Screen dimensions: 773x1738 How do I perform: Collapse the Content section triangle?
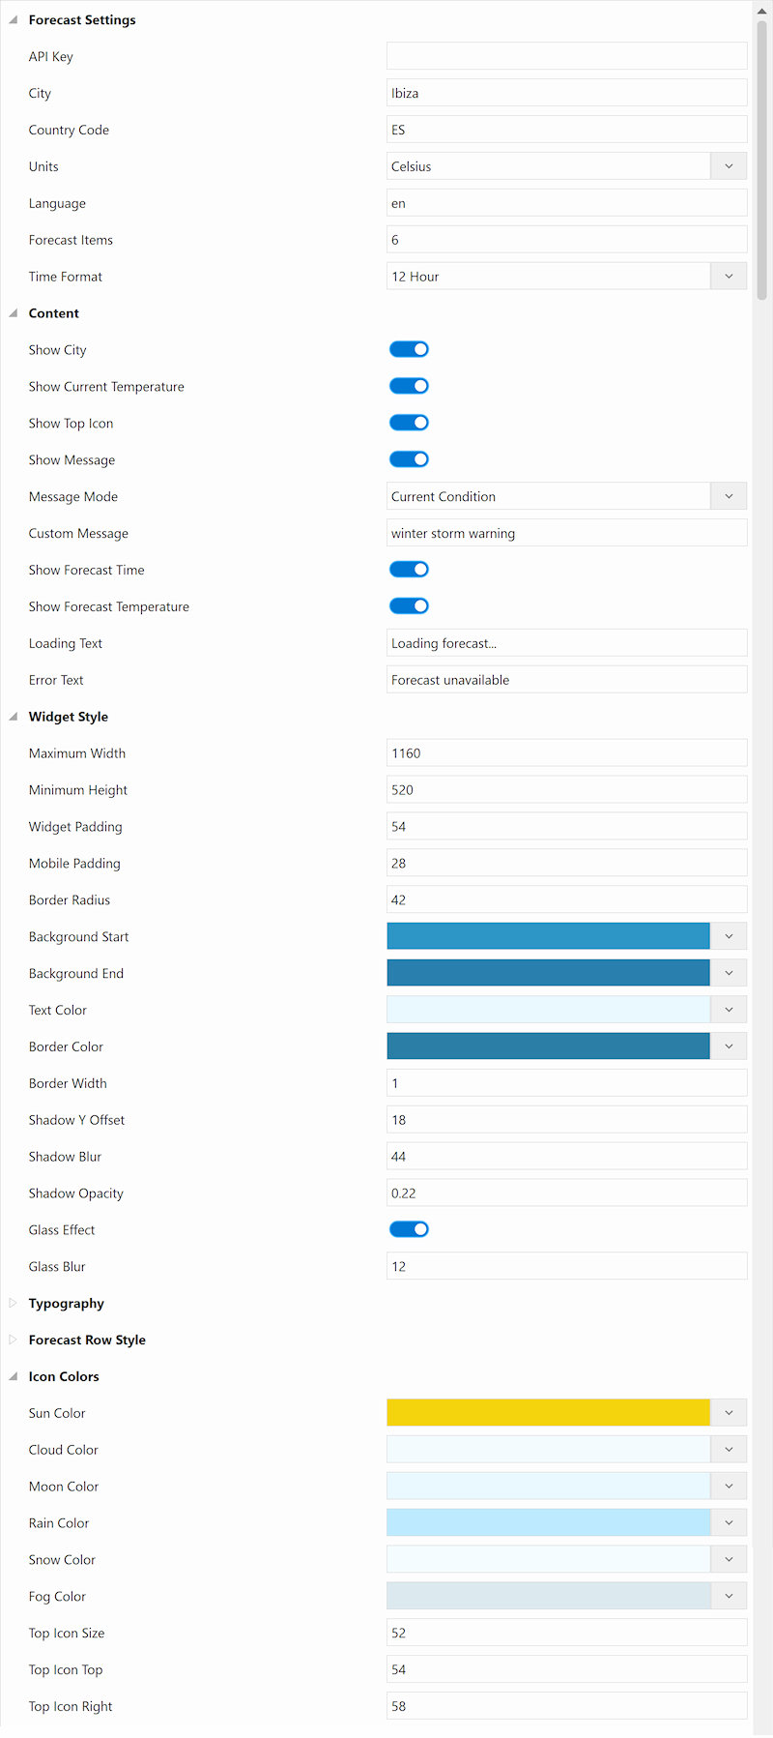[x=14, y=313]
